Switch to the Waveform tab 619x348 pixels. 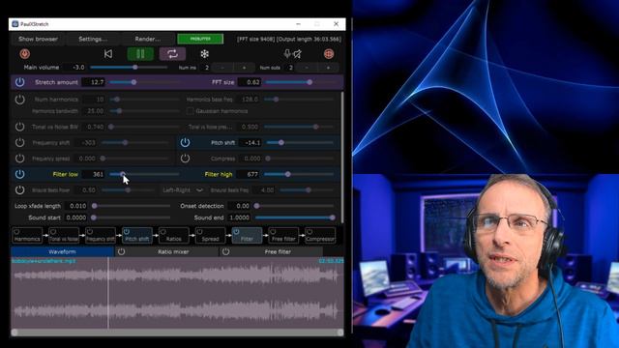(62, 251)
